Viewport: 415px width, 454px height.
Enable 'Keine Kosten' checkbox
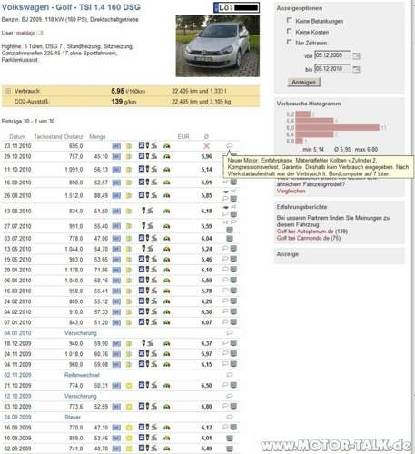click(290, 31)
